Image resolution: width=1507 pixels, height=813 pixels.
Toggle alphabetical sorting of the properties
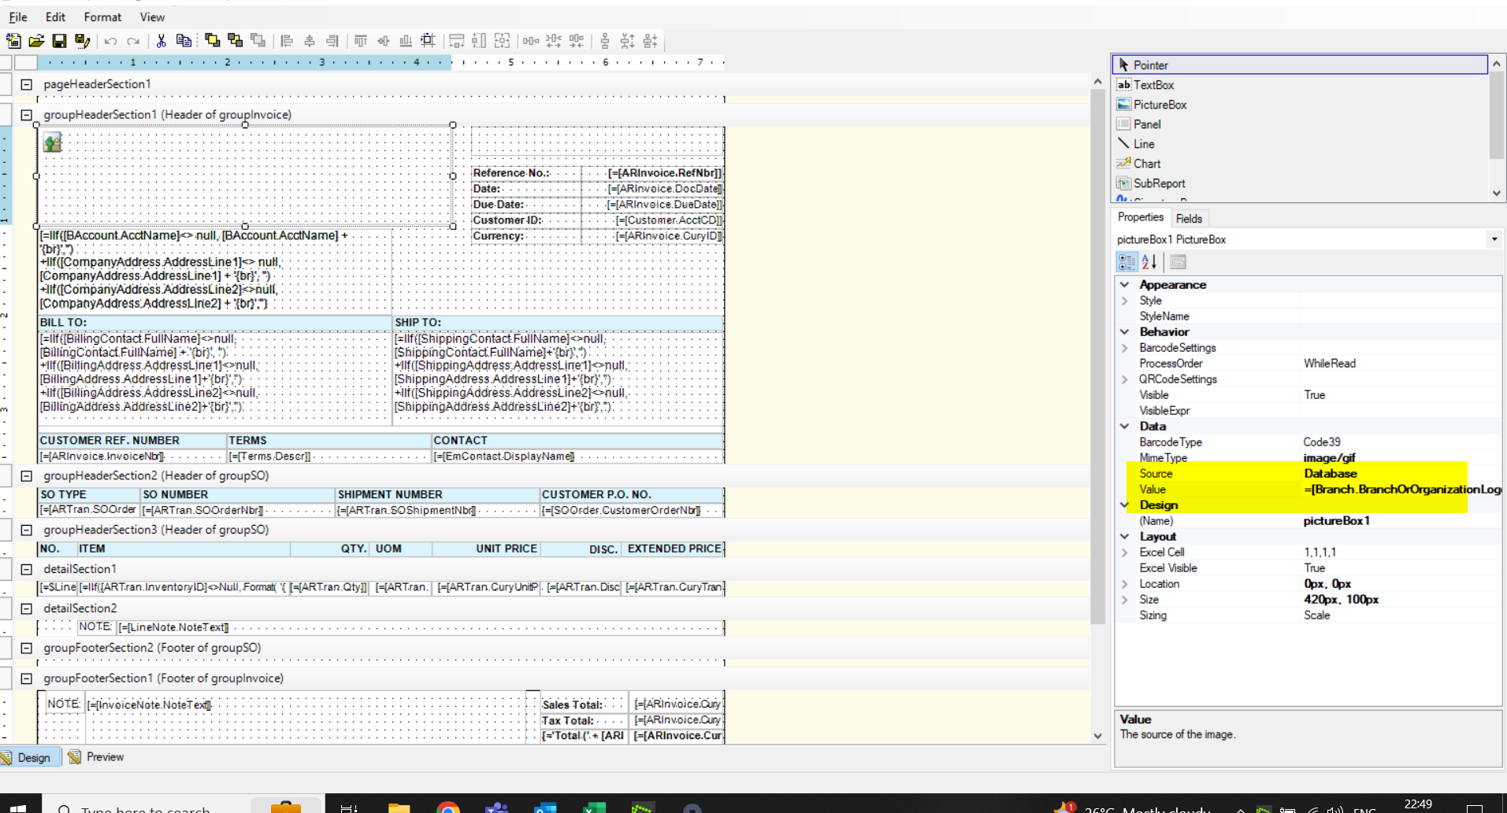1149,262
